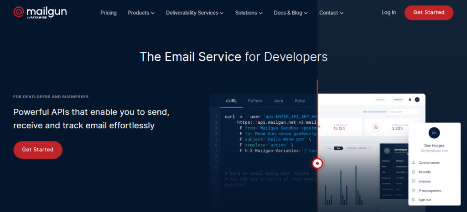Open the This month period dropdown
This screenshot has width=467, height=212.
(x=404, y=112)
